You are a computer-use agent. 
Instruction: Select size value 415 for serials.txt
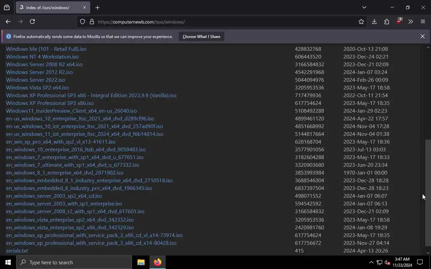pos(299,251)
